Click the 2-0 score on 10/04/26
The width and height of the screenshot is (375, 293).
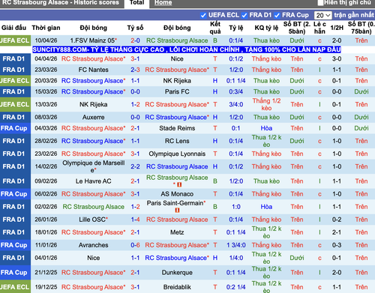[135, 40]
